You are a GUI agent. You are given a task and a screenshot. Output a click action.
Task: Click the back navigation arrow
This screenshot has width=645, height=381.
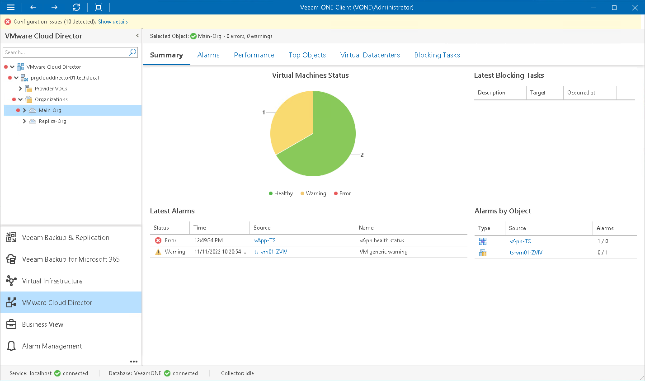pos(33,7)
